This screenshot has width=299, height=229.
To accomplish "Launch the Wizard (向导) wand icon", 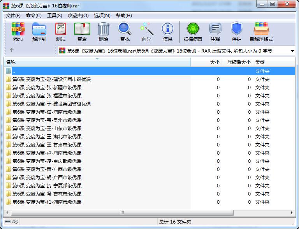I will pyautogui.click(x=146, y=29).
